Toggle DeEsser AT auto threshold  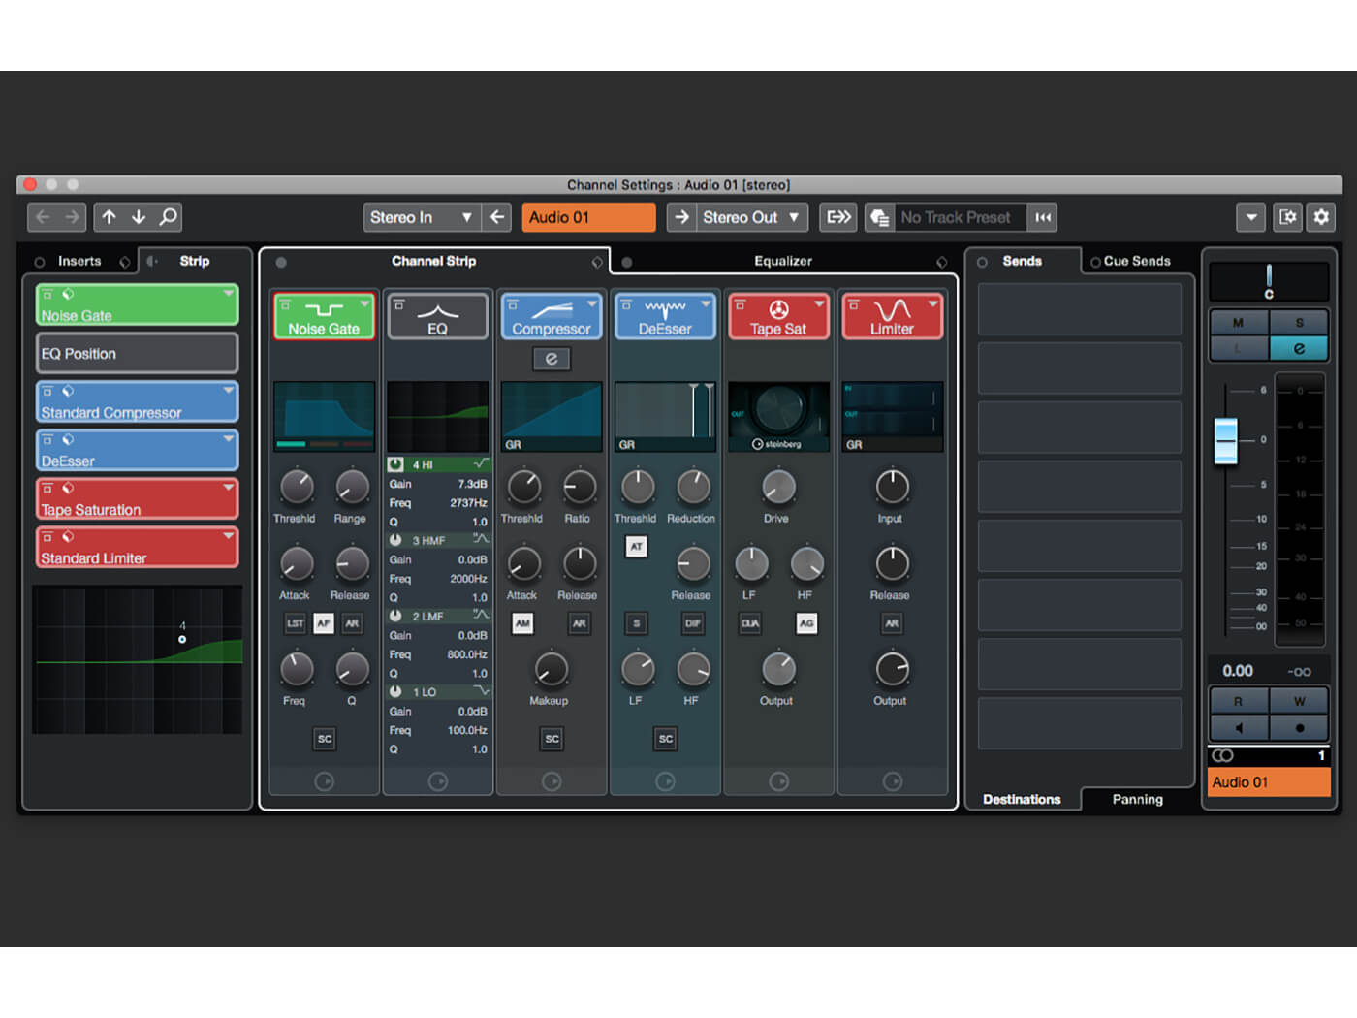(x=637, y=547)
